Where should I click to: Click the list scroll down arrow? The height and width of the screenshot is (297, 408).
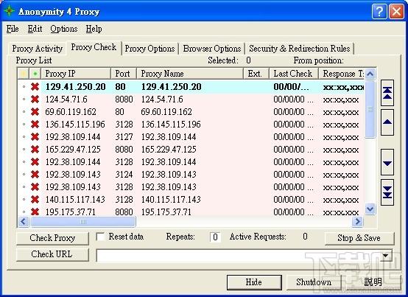click(x=370, y=209)
